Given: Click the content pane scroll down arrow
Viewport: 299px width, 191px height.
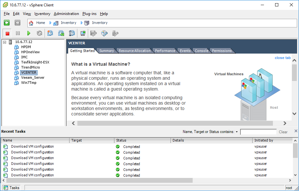Looking at the screenshot, I should click(294, 114).
